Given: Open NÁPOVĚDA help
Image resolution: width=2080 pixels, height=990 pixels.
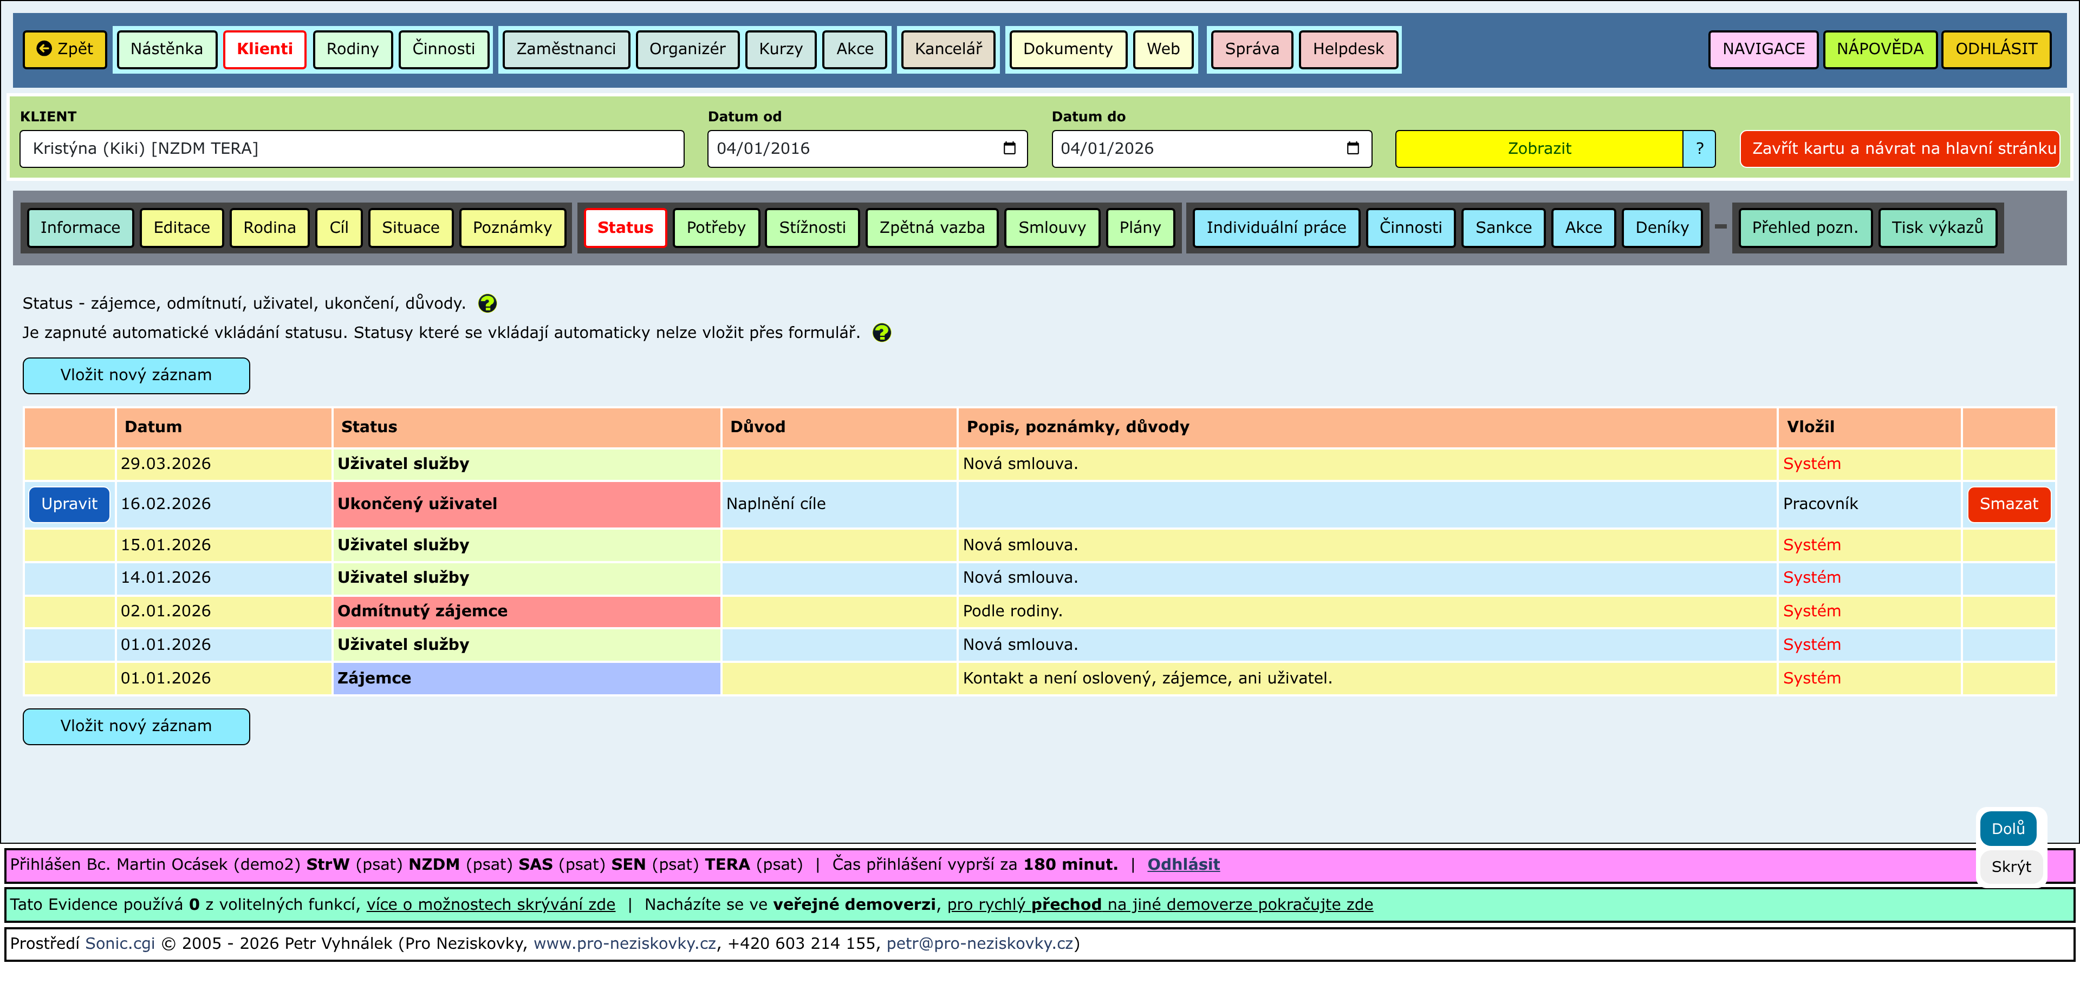Looking at the screenshot, I should (x=1881, y=49).
